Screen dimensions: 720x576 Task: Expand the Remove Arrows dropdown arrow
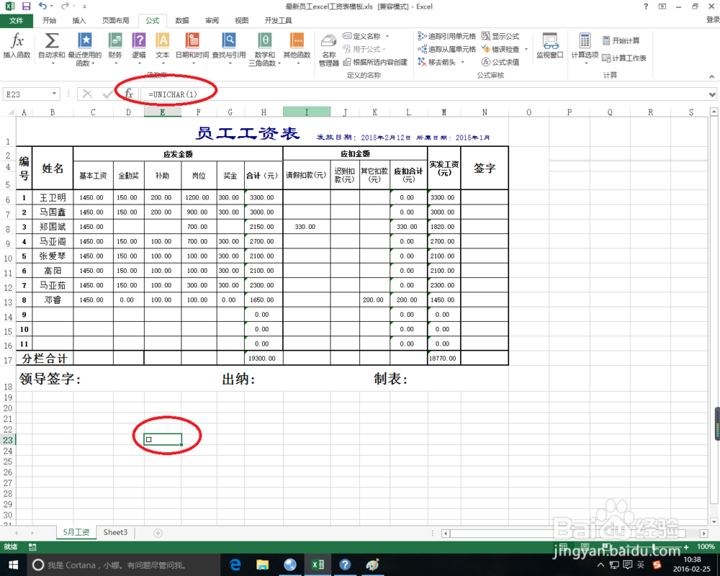click(462, 62)
